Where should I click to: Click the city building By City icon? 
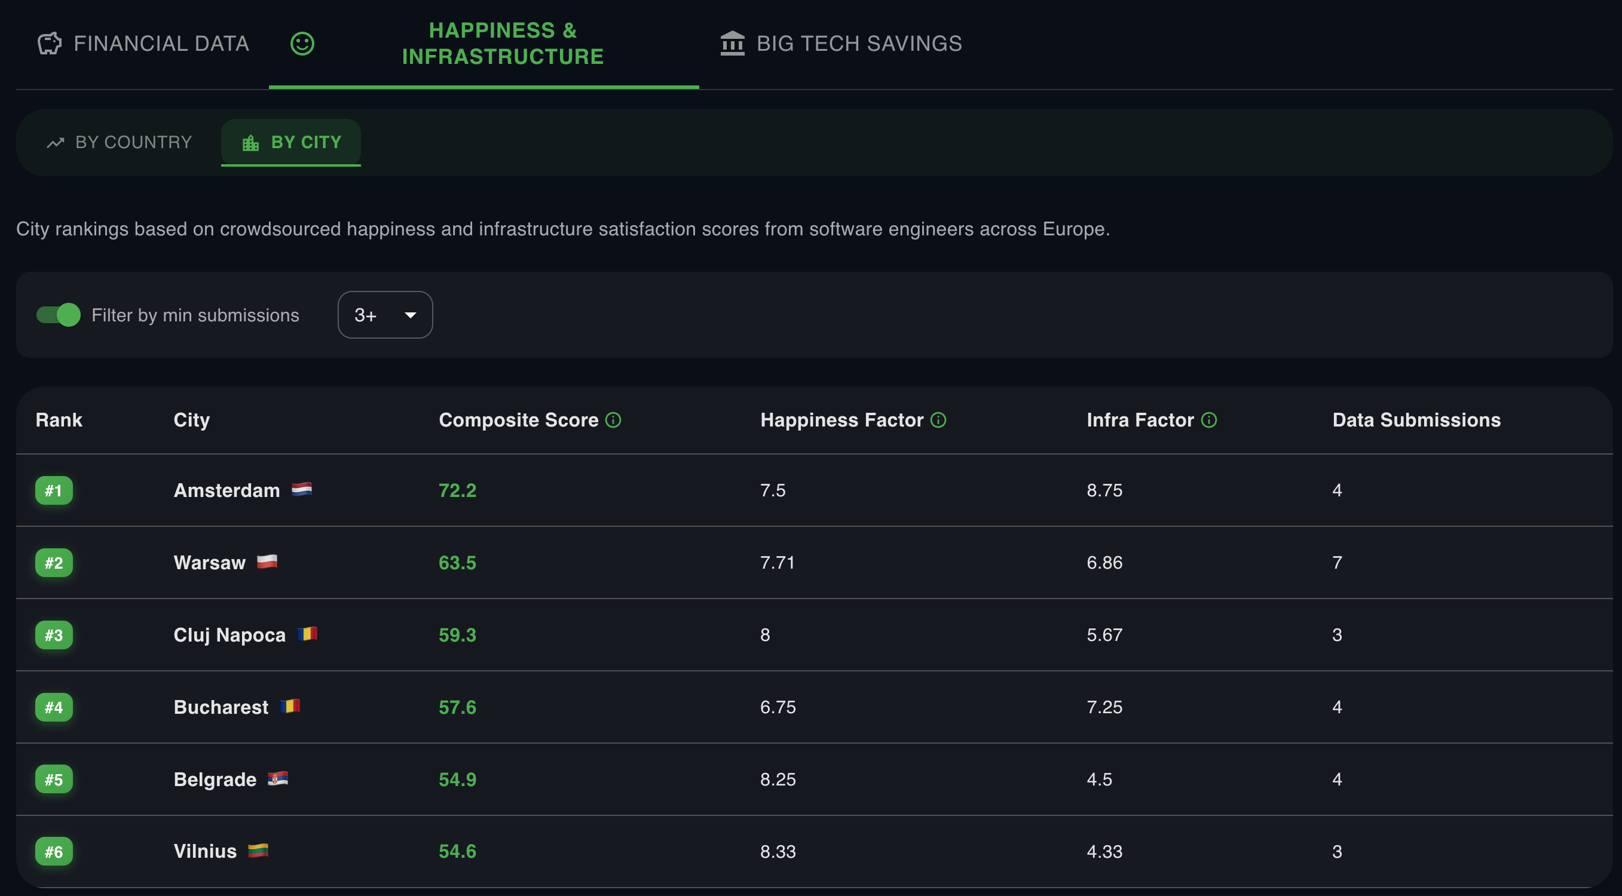[250, 143]
